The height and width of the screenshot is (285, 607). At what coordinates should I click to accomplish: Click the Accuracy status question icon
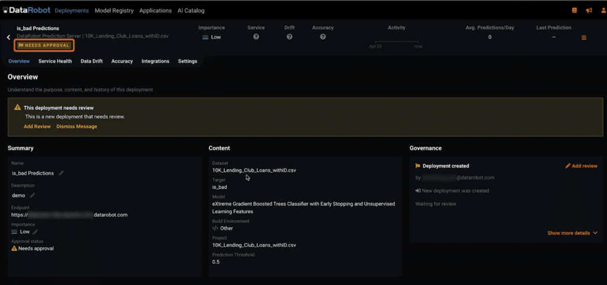323,37
